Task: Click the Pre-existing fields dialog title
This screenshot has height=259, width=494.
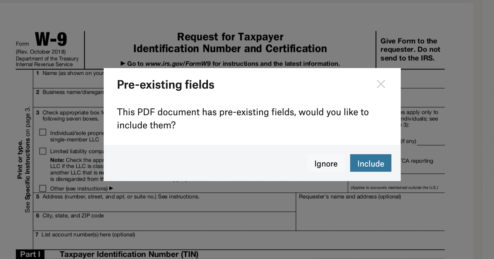Action: 166,85
